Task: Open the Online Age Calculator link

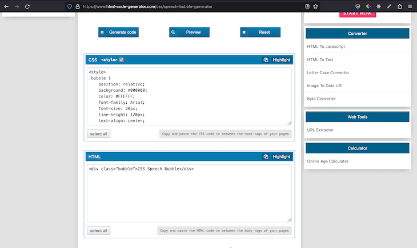Action: [327, 161]
